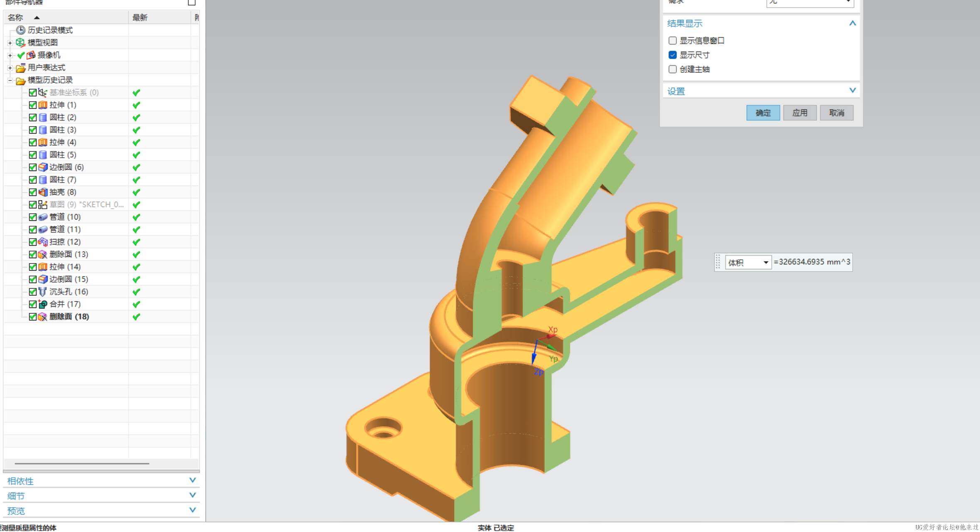Select the 草图 (9) "SKETCH_0..." label
This screenshot has height=532, width=980.
tap(86, 205)
